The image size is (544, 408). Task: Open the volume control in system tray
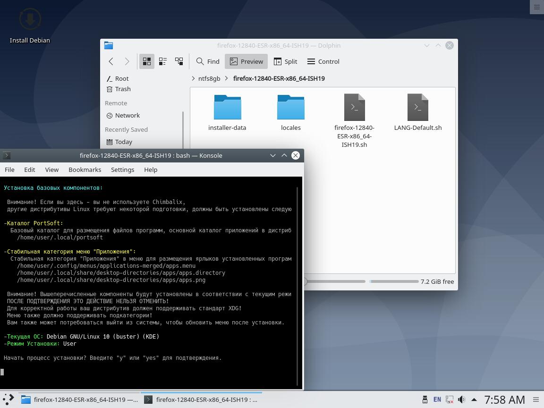tap(461, 399)
